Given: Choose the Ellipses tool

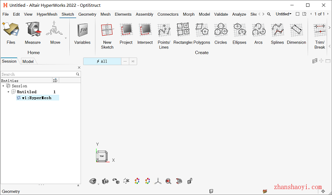Looking at the screenshot, I should (x=239, y=34).
